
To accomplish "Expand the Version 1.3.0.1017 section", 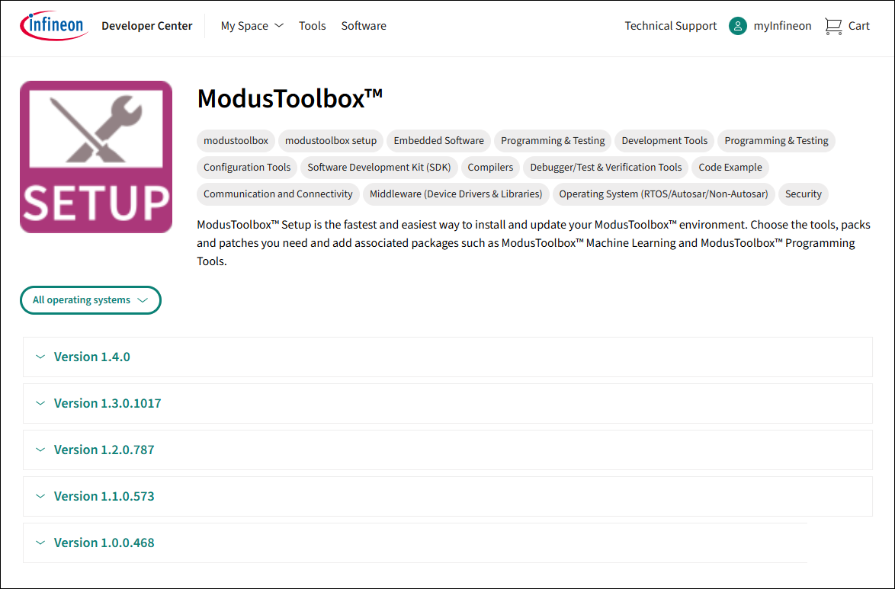I will 107,403.
